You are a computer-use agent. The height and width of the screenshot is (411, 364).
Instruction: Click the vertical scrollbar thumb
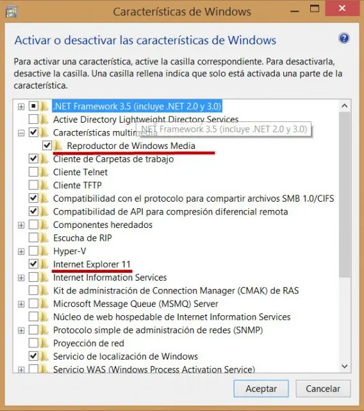click(x=345, y=195)
